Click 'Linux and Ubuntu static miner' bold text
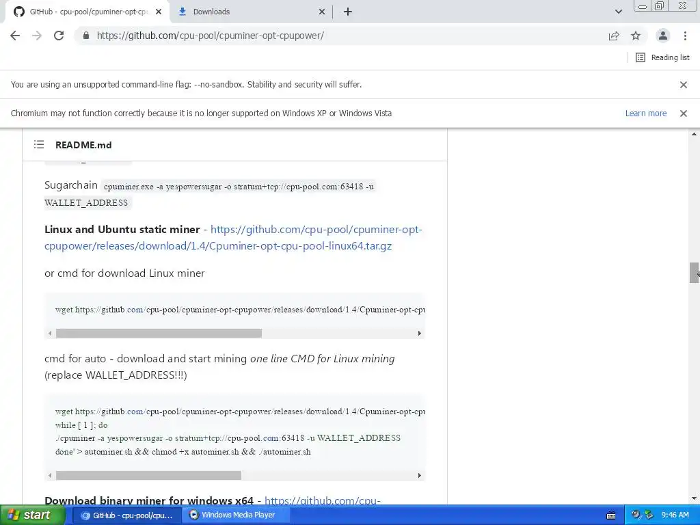 tap(122, 230)
